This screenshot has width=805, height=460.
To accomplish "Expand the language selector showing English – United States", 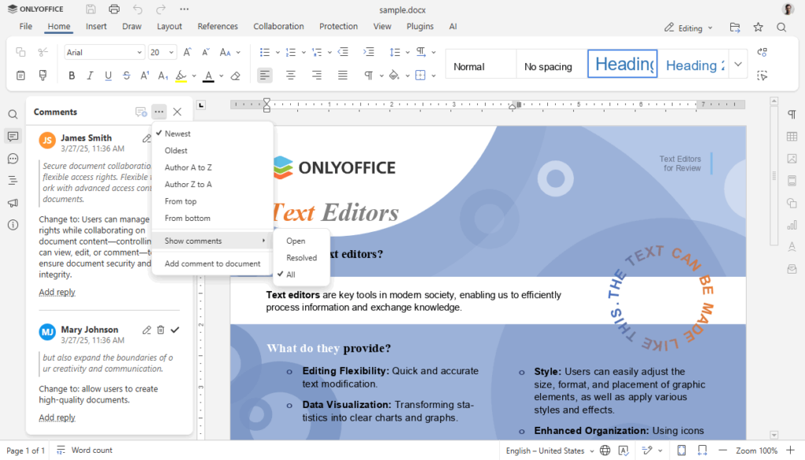I will (548, 450).
